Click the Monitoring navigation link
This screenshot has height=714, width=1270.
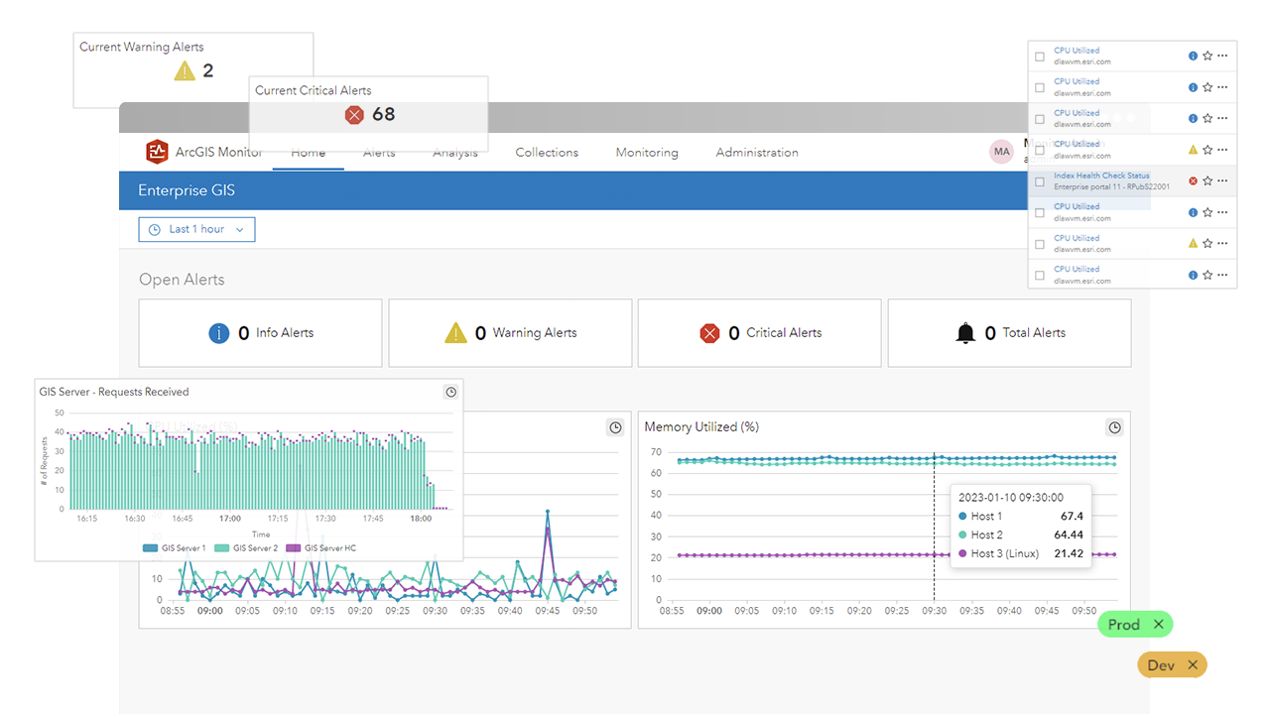tap(647, 153)
